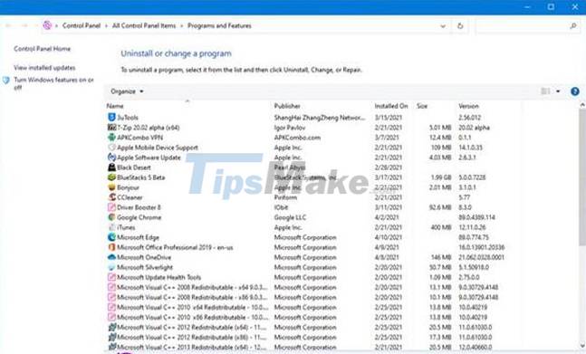Select the Microsoft Office Professional 2019 icon
This screenshot has width=586, height=354.
(111, 247)
